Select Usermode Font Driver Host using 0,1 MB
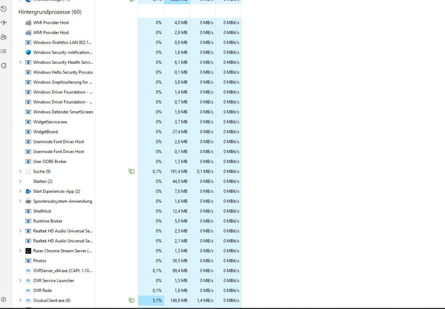This screenshot has height=309, width=445. click(x=58, y=152)
